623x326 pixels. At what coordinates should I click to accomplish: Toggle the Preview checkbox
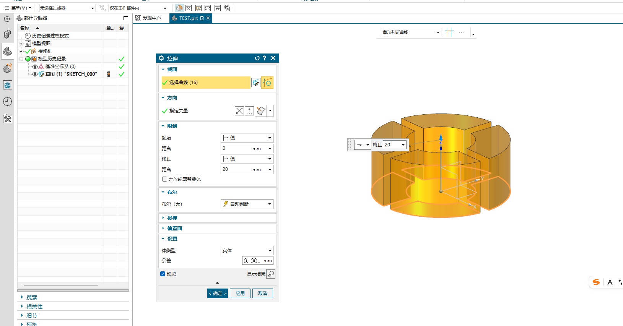tap(163, 274)
